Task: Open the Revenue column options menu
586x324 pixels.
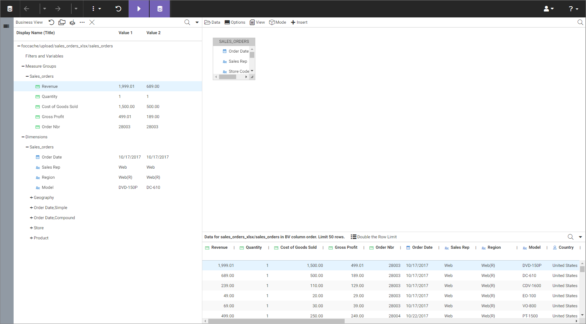Action: [x=234, y=248]
